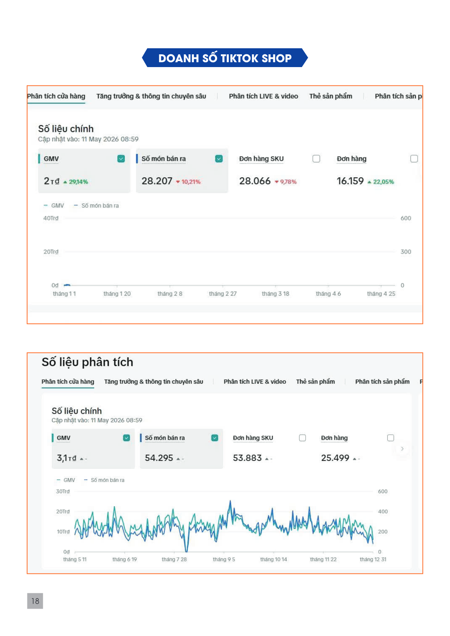Click the gray up arrow beside 53.883
The height and width of the screenshot is (636, 450).
(x=267, y=459)
